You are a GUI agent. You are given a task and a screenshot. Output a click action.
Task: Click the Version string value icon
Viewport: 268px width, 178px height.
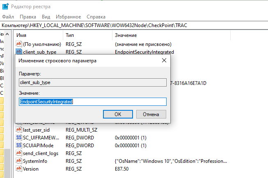(18, 169)
